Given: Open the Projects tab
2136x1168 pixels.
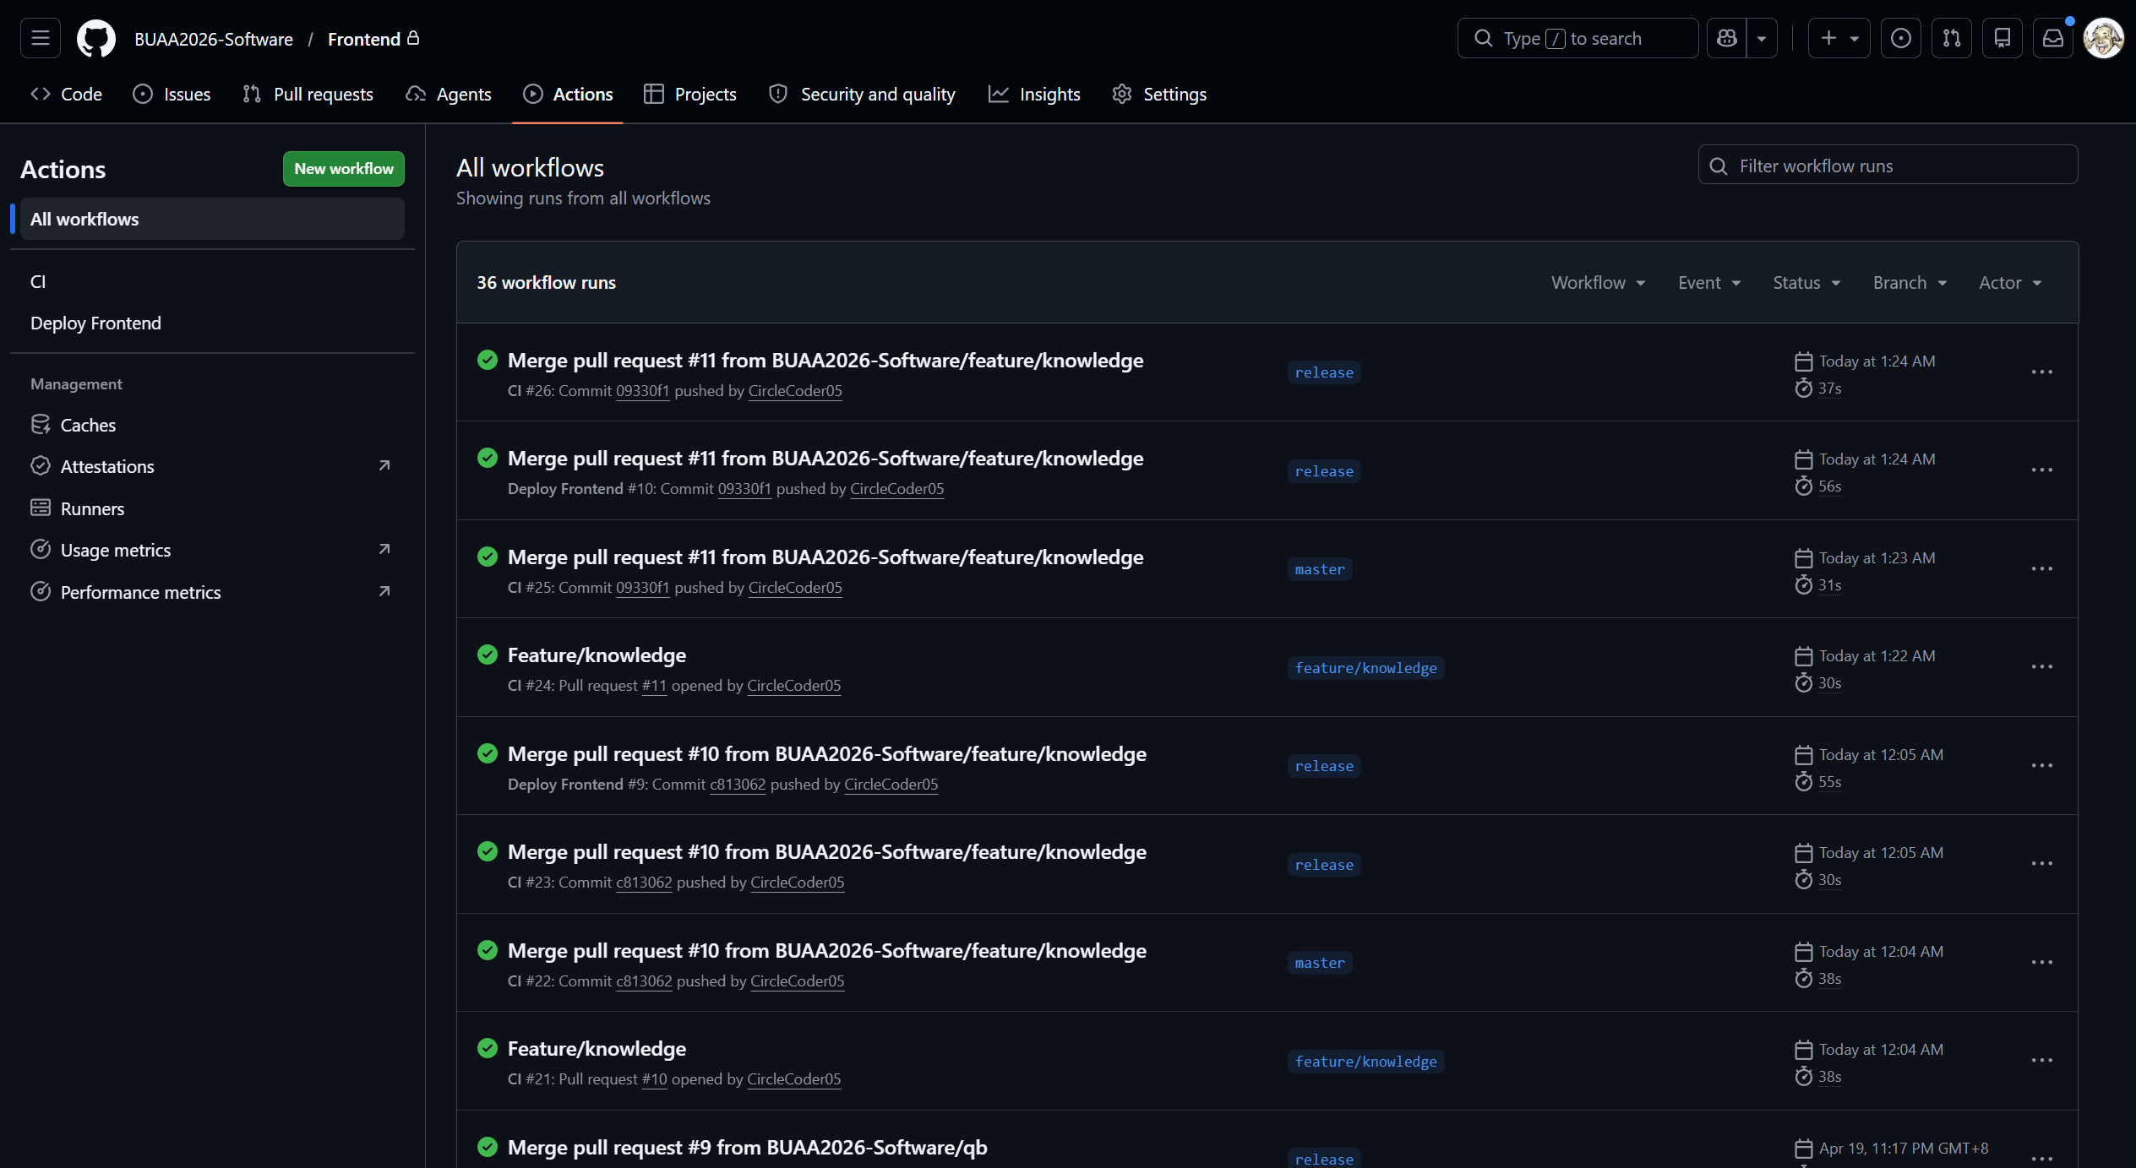Looking at the screenshot, I should [x=690, y=94].
